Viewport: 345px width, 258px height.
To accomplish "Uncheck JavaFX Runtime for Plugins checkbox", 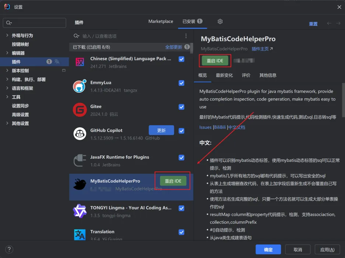I will (x=182, y=158).
